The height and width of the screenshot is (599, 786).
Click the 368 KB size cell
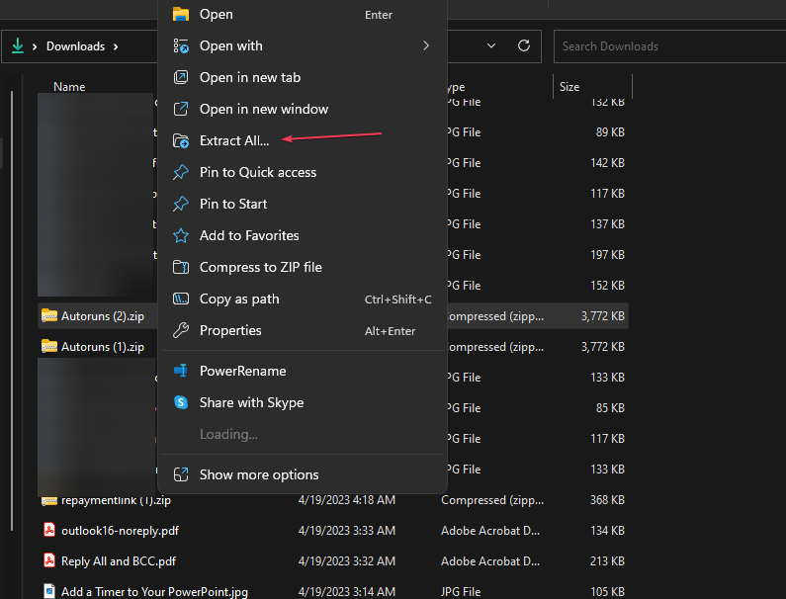pyautogui.click(x=607, y=500)
